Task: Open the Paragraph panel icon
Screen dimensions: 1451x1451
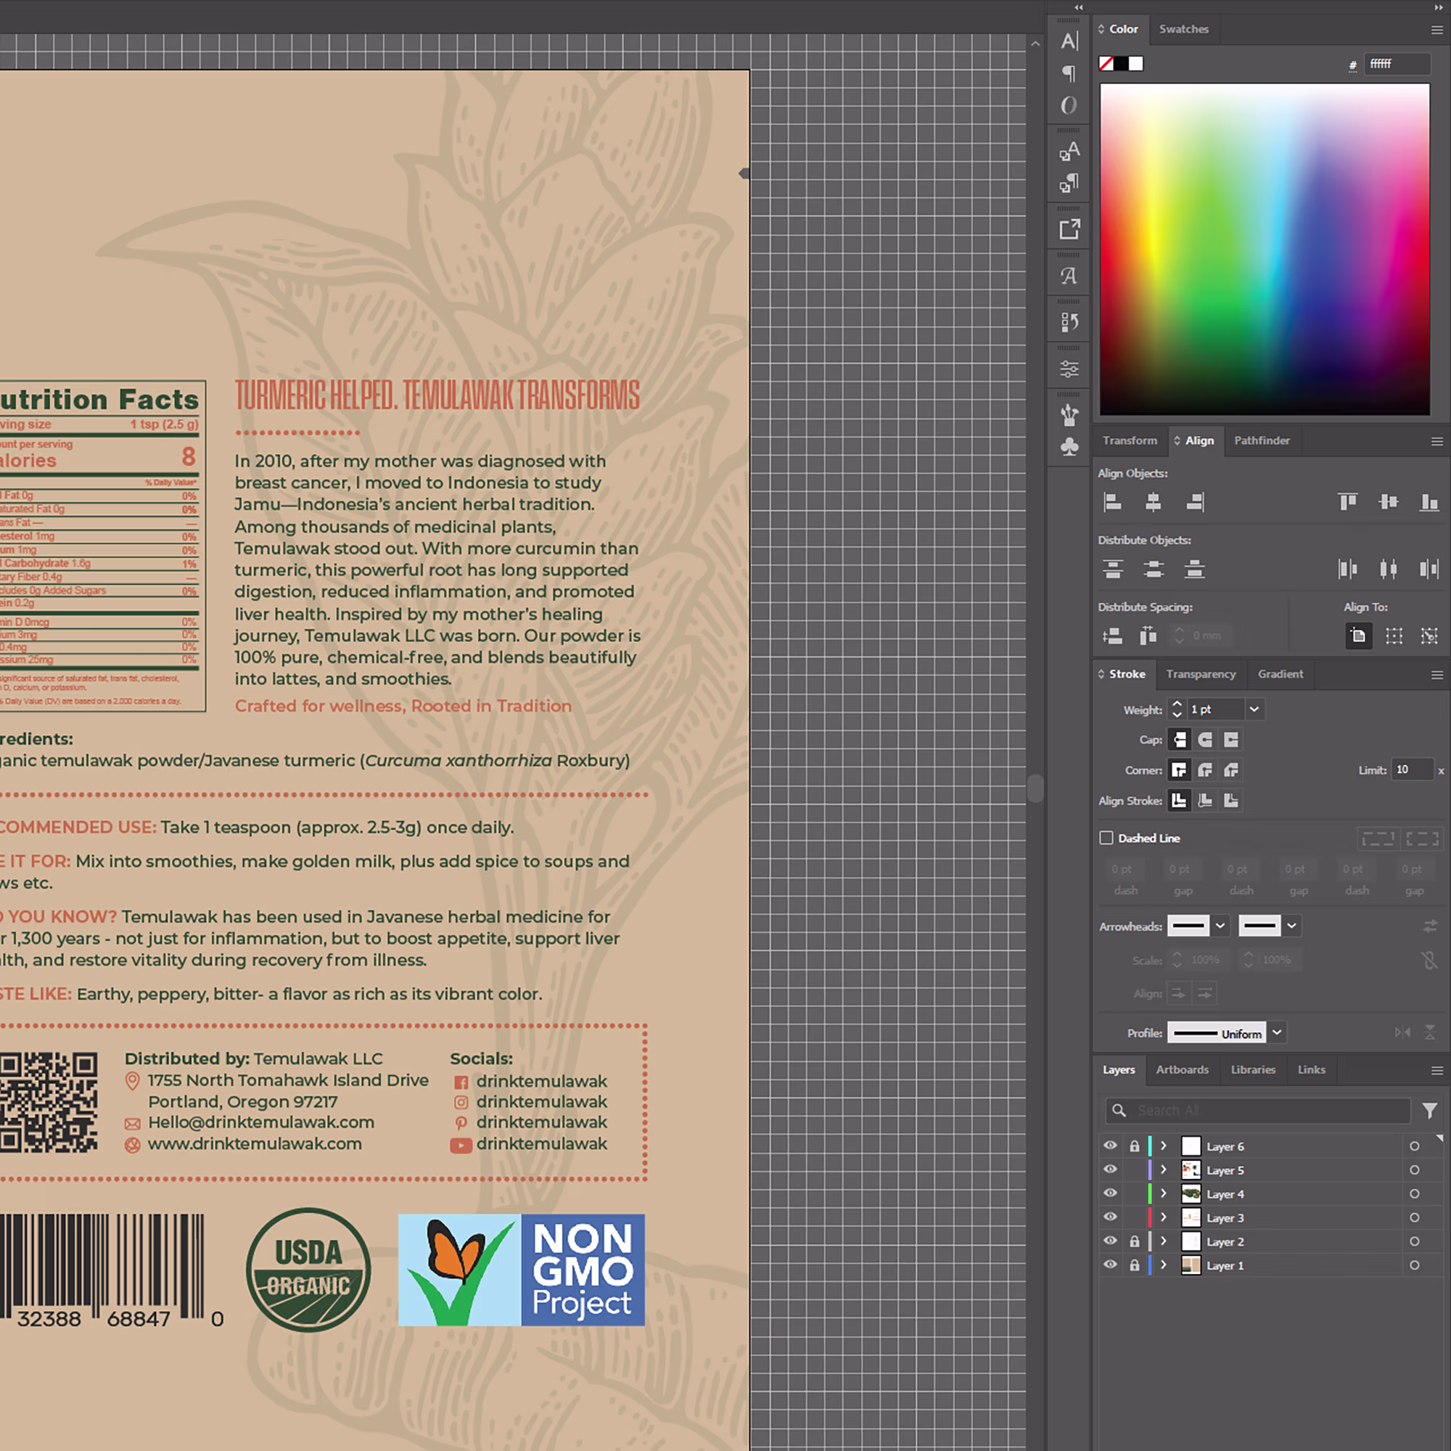Action: click(1069, 73)
